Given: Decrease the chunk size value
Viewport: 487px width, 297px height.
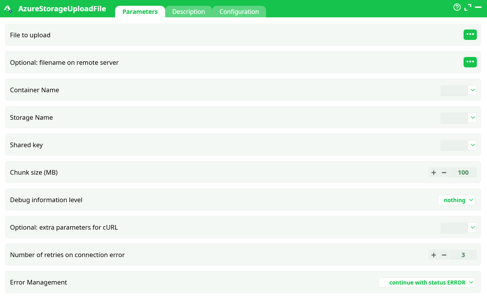Looking at the screenshot, I should click(x=444, y=172).
